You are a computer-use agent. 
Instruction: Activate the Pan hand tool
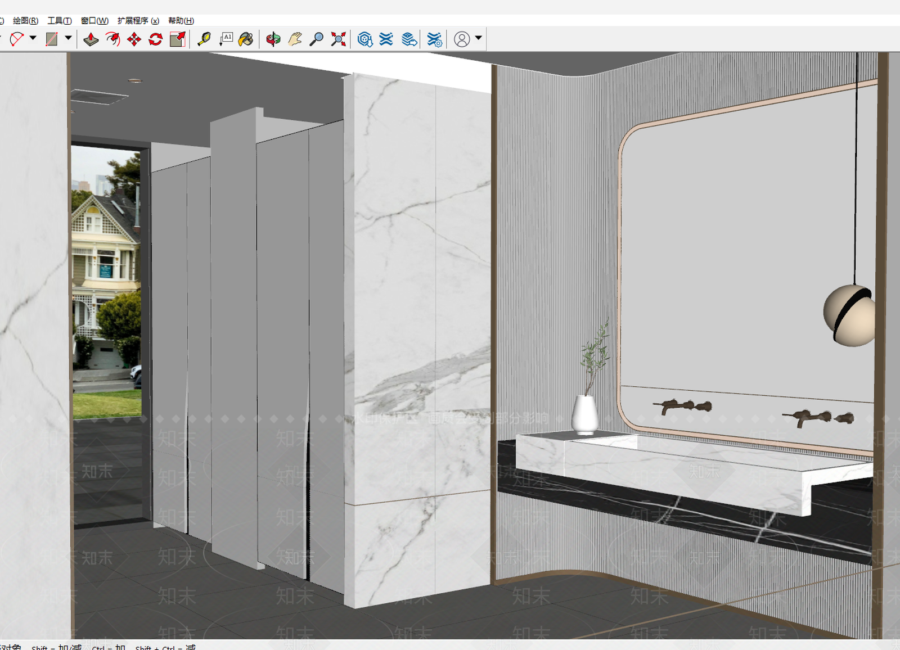(x=295, y=39)
